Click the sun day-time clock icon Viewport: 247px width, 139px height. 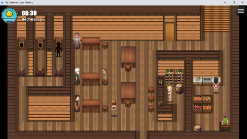pos(9,15)
